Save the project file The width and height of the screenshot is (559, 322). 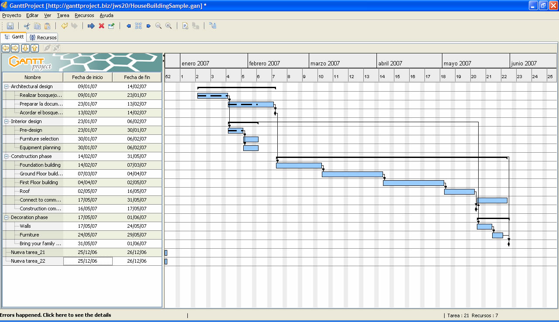(11, 26)
